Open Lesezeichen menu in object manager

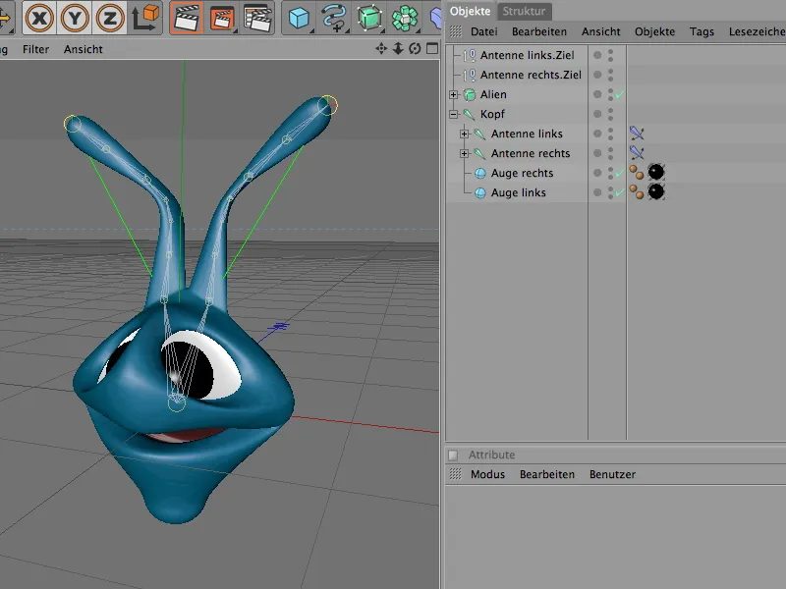coord(757,31)
